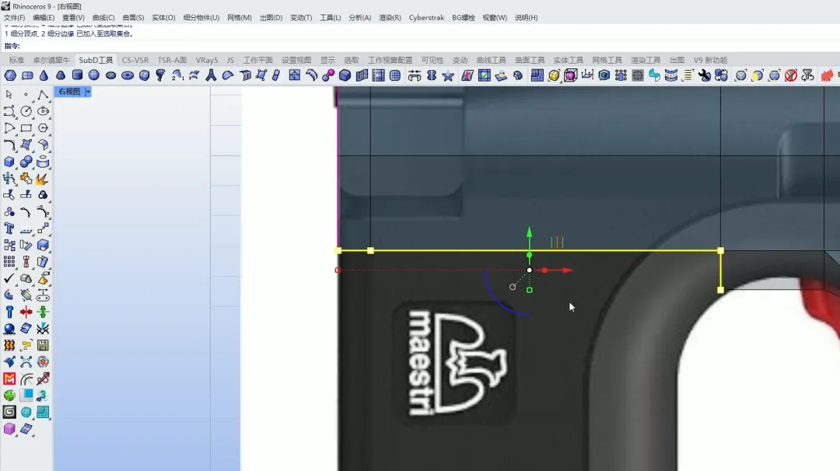
Task: Select the SubD torus primitive icon
Action: tap(128, 75)
